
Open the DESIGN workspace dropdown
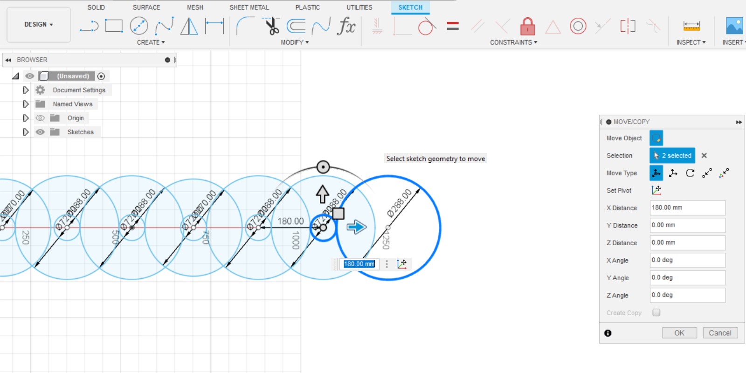(39, 24)
